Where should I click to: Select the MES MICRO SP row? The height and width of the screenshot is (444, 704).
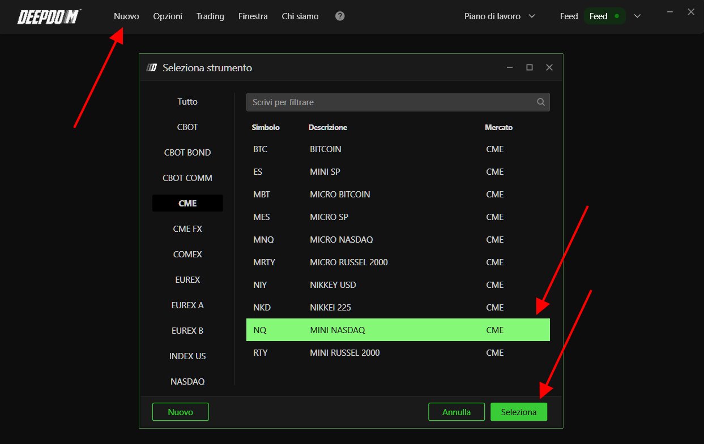(x=398, y=217)
